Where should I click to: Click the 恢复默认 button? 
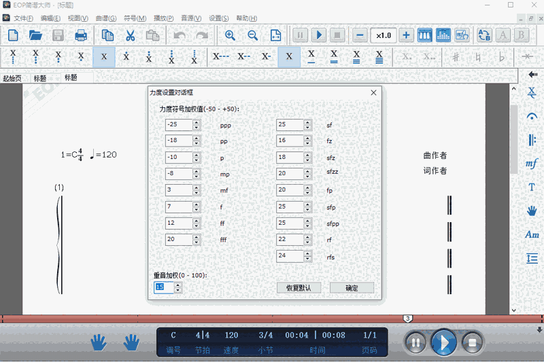point(299,288)
